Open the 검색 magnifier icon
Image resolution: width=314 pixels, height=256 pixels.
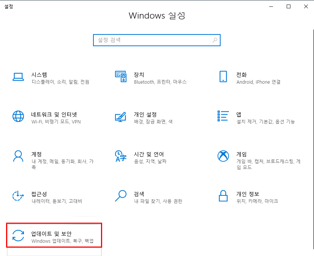point(121,196)
